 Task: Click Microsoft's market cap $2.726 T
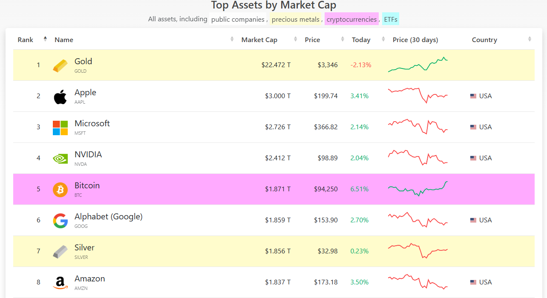click(x=278, y=127)
